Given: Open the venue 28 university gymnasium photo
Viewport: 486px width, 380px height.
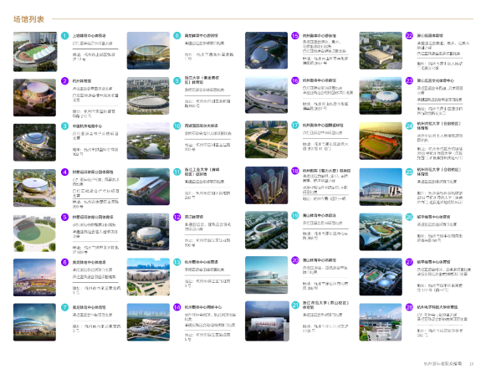Looking at the screenshot, I should click(x=381, y=322).
